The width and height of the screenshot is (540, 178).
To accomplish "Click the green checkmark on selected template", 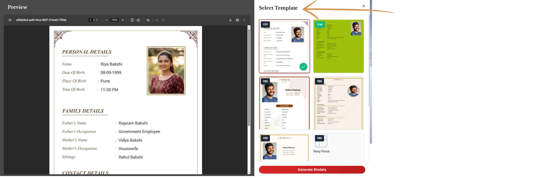I will tap(303, 67).
